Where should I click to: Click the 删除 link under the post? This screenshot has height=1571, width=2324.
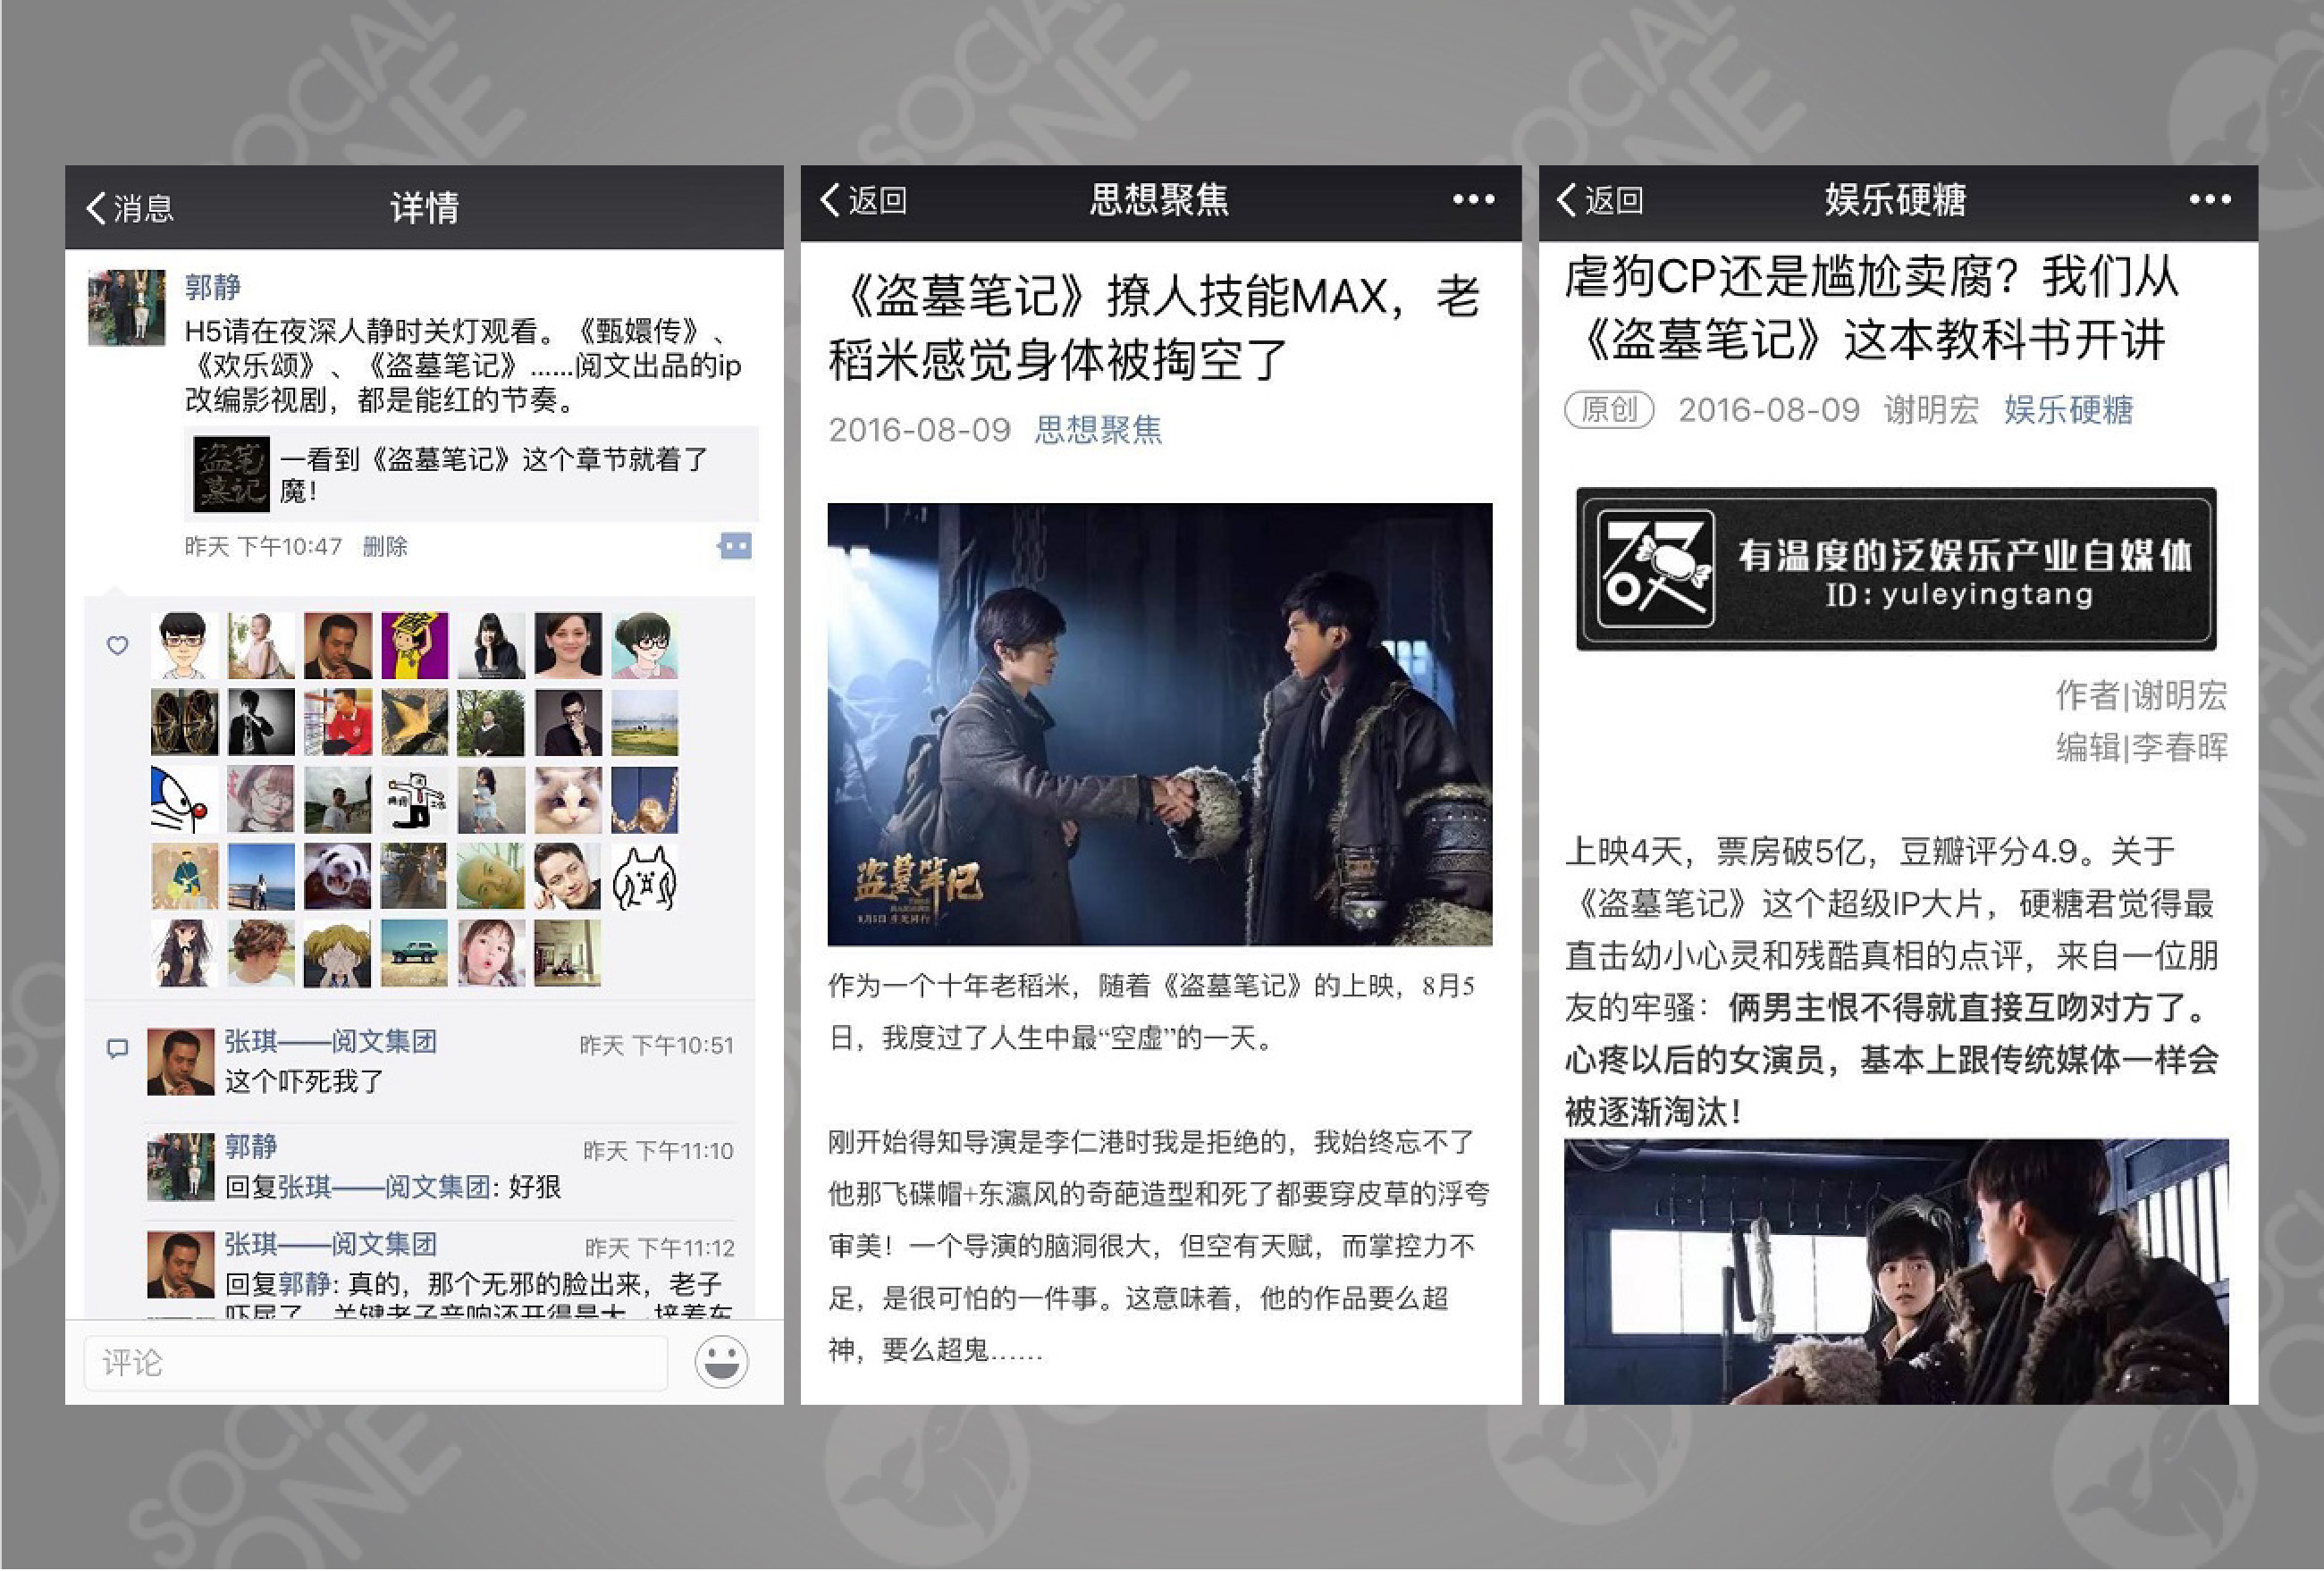(x=385, y=546)
